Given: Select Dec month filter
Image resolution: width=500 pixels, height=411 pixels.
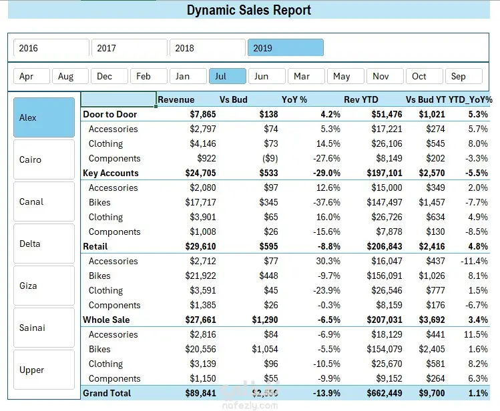Looking at the screenshot, I should 109,76.
